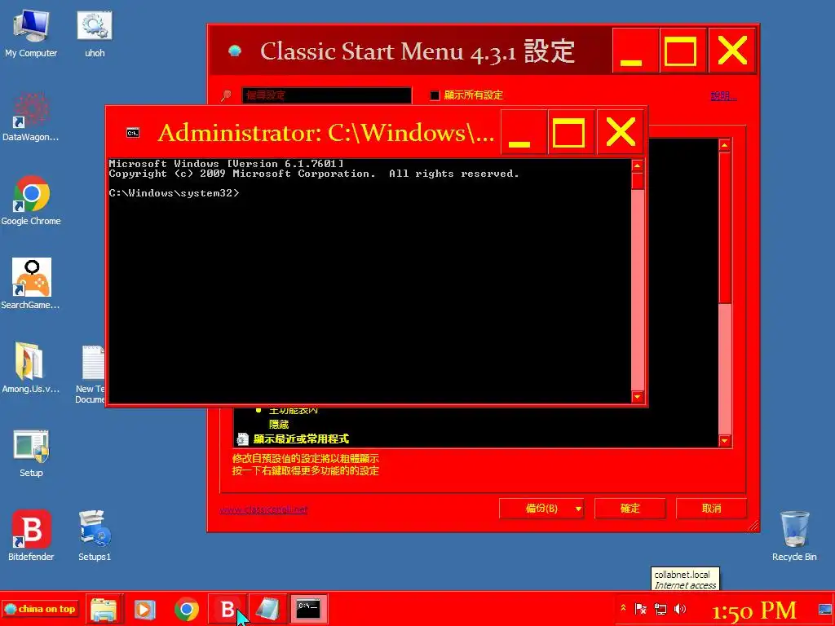Viewport: 835px width, 626px height.
Task: Click the search magnifier icon in settings
Action: (227, 95)
